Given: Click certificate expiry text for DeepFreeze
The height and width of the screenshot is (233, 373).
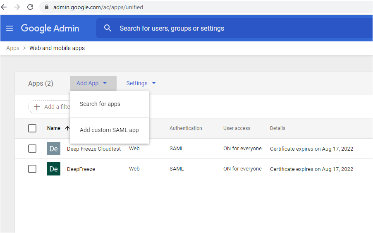Looking at the screenshot, I should click(x=311, y=169).
